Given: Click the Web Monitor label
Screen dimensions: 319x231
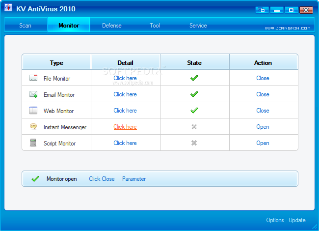Looking at the screenshot, I should click(58, 111).
